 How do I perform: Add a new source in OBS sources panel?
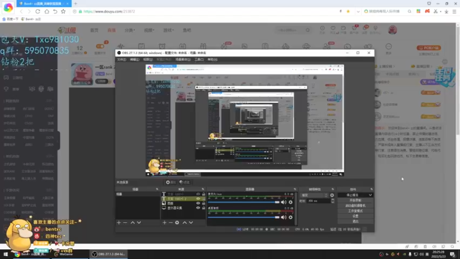click(x=164, y=223)
